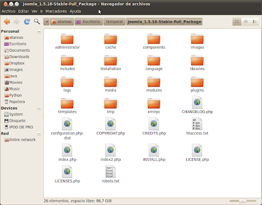Click the Joomla_1.5.18-Stable-Full_Package path button

[164, 21]
